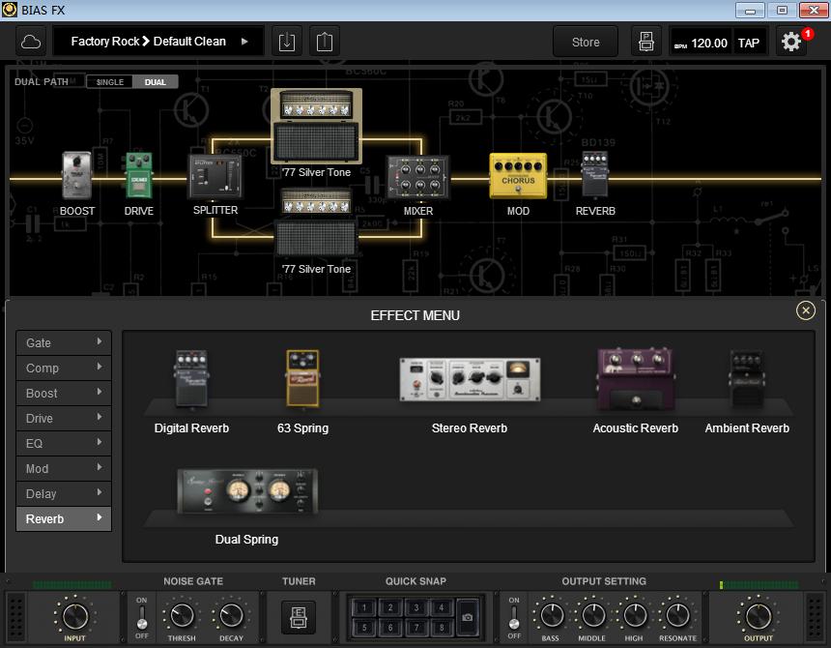The height and width of the screenshot is (648, 831).
Task: Open the Store
Action: (585, 42)
